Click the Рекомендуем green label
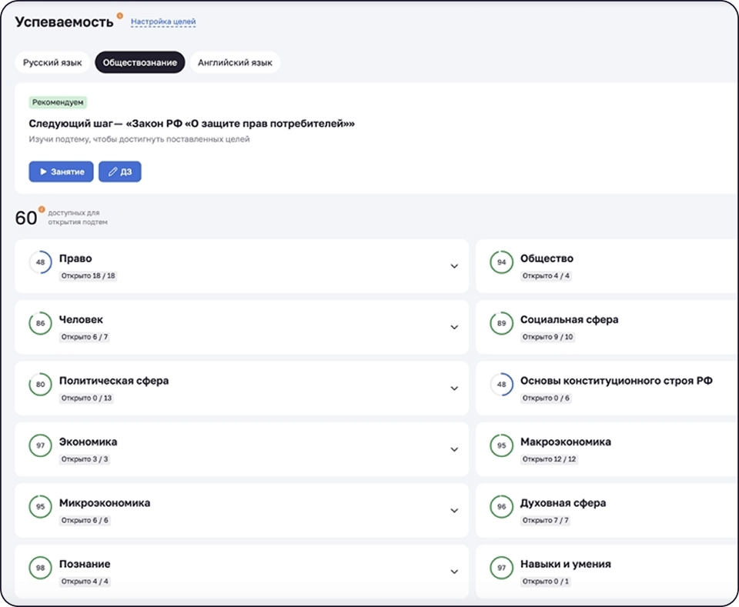The image size is (739, 607). pos(58,102)
